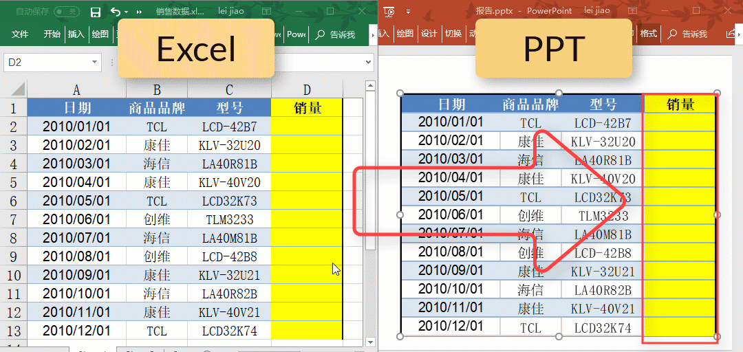Select column D header in Excel
Image resolution: width=743 pixels, height=352 pixels.
tap(307, 89)
